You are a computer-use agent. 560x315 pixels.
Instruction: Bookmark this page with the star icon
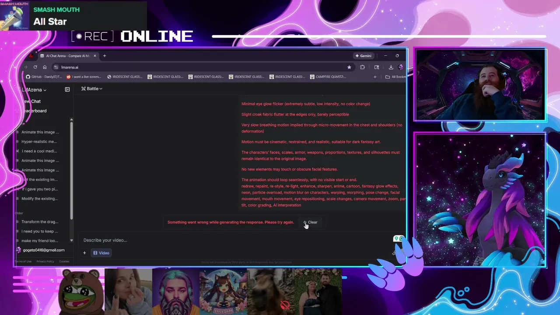[349, 67]
